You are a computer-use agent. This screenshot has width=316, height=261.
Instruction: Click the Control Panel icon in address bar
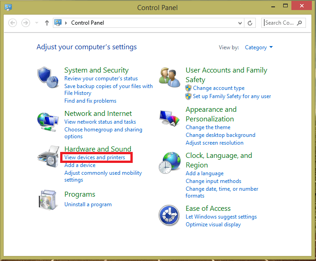58,23
